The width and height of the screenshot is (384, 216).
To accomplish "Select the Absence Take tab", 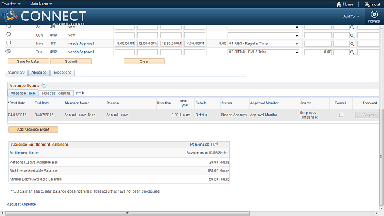I will [23, 94].
